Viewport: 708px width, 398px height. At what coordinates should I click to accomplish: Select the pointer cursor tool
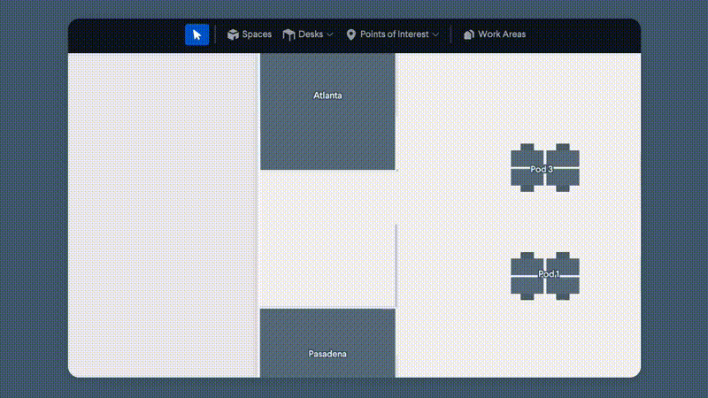point(196,34)
